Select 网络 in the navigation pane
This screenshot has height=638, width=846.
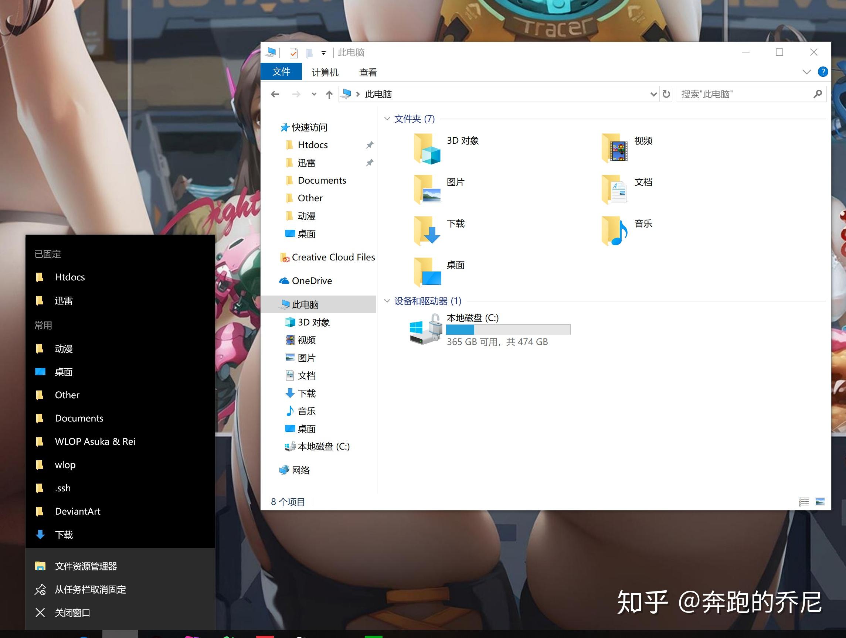[295, 470]
